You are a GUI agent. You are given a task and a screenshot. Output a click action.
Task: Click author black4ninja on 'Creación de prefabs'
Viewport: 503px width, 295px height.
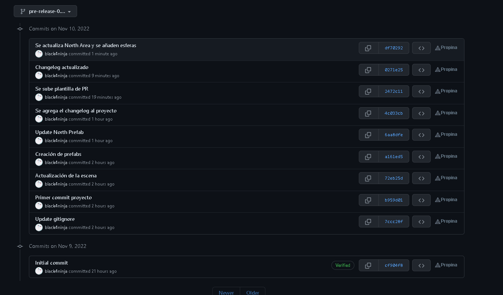[x=56, y=163]
